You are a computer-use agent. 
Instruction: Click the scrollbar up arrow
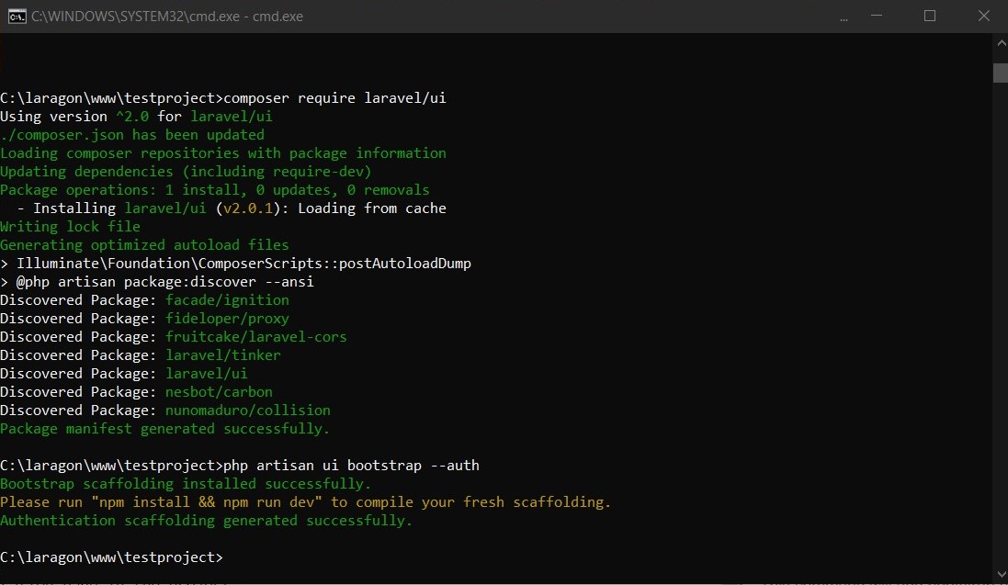pyautogui.click(x=1001, y=44)
